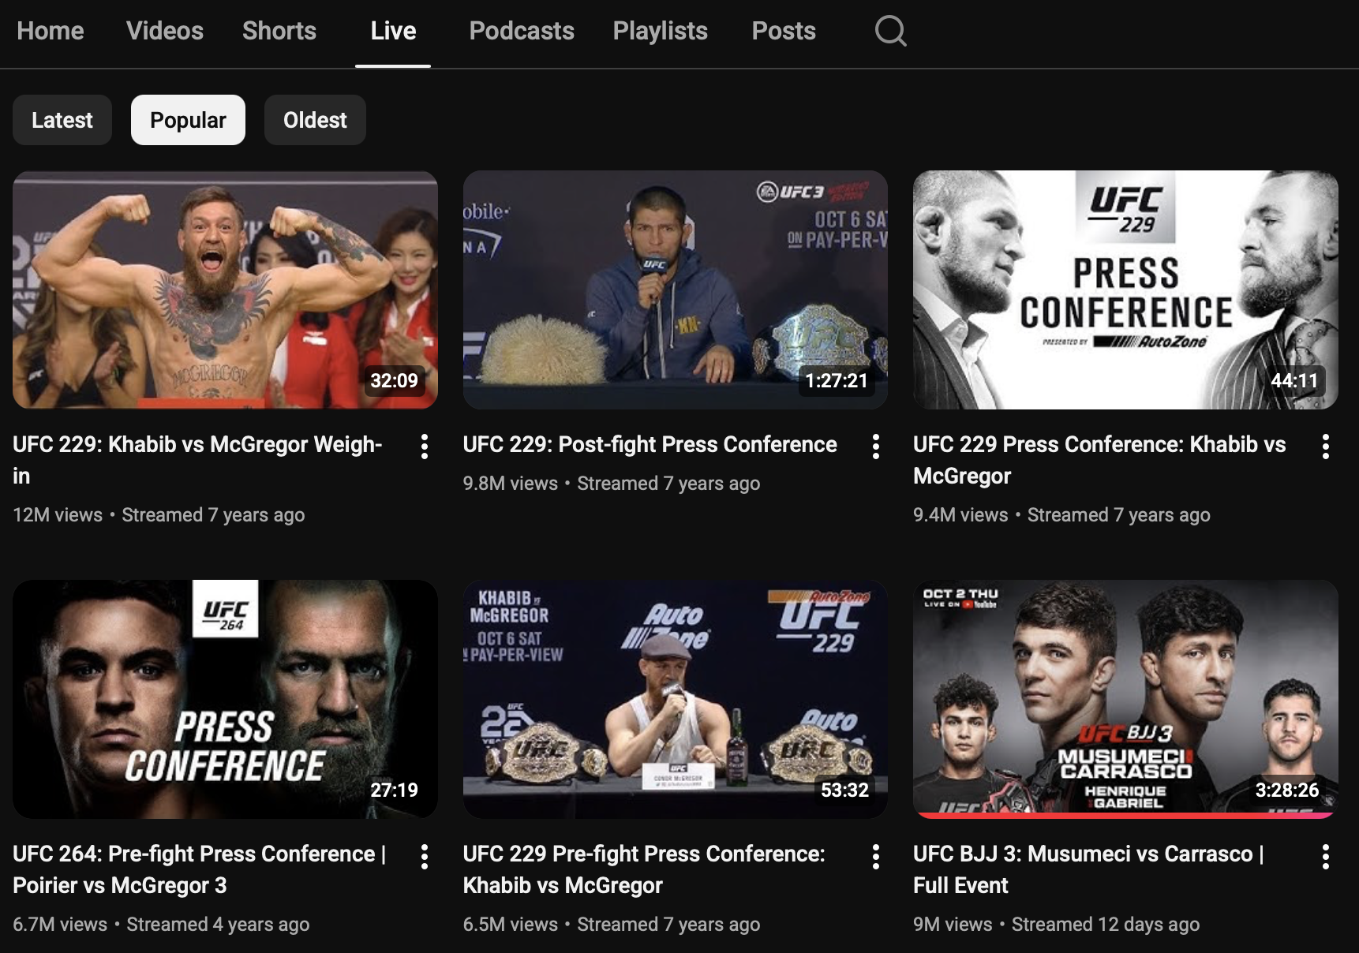This screenshot has height=953, width=1359.
Task: Open more actions for UFC 229 Press Conference video
Action: 1325,447
